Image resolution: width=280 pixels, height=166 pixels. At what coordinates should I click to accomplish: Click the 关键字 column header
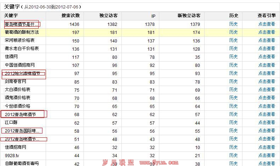coord(11,16)
